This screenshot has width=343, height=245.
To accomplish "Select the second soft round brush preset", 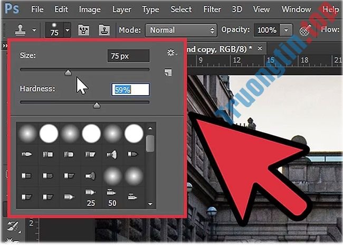I will [70, 134].
